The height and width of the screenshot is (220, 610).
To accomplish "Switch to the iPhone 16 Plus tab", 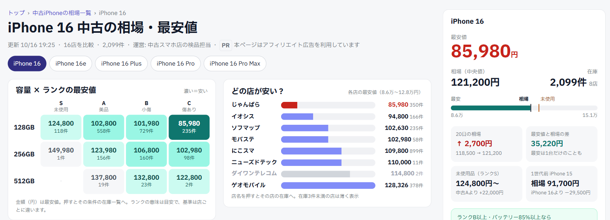I will (121, 64).
